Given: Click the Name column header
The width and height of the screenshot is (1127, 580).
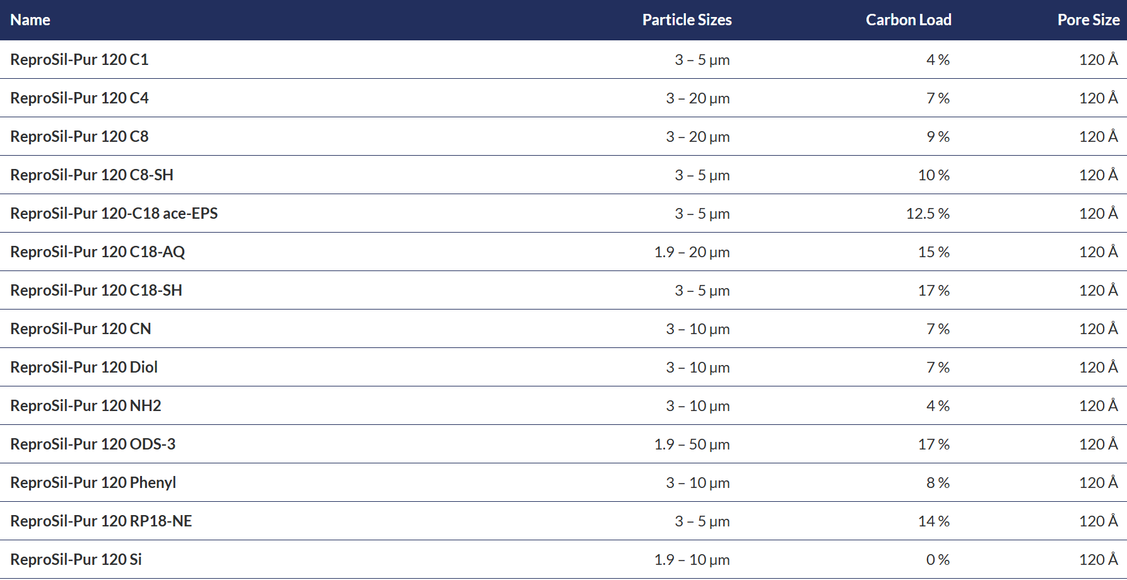Looking at the screenshot, I should point(30,20).
